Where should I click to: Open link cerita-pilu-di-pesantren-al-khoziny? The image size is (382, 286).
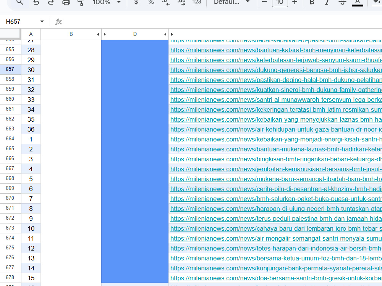(x=276, y=189)
